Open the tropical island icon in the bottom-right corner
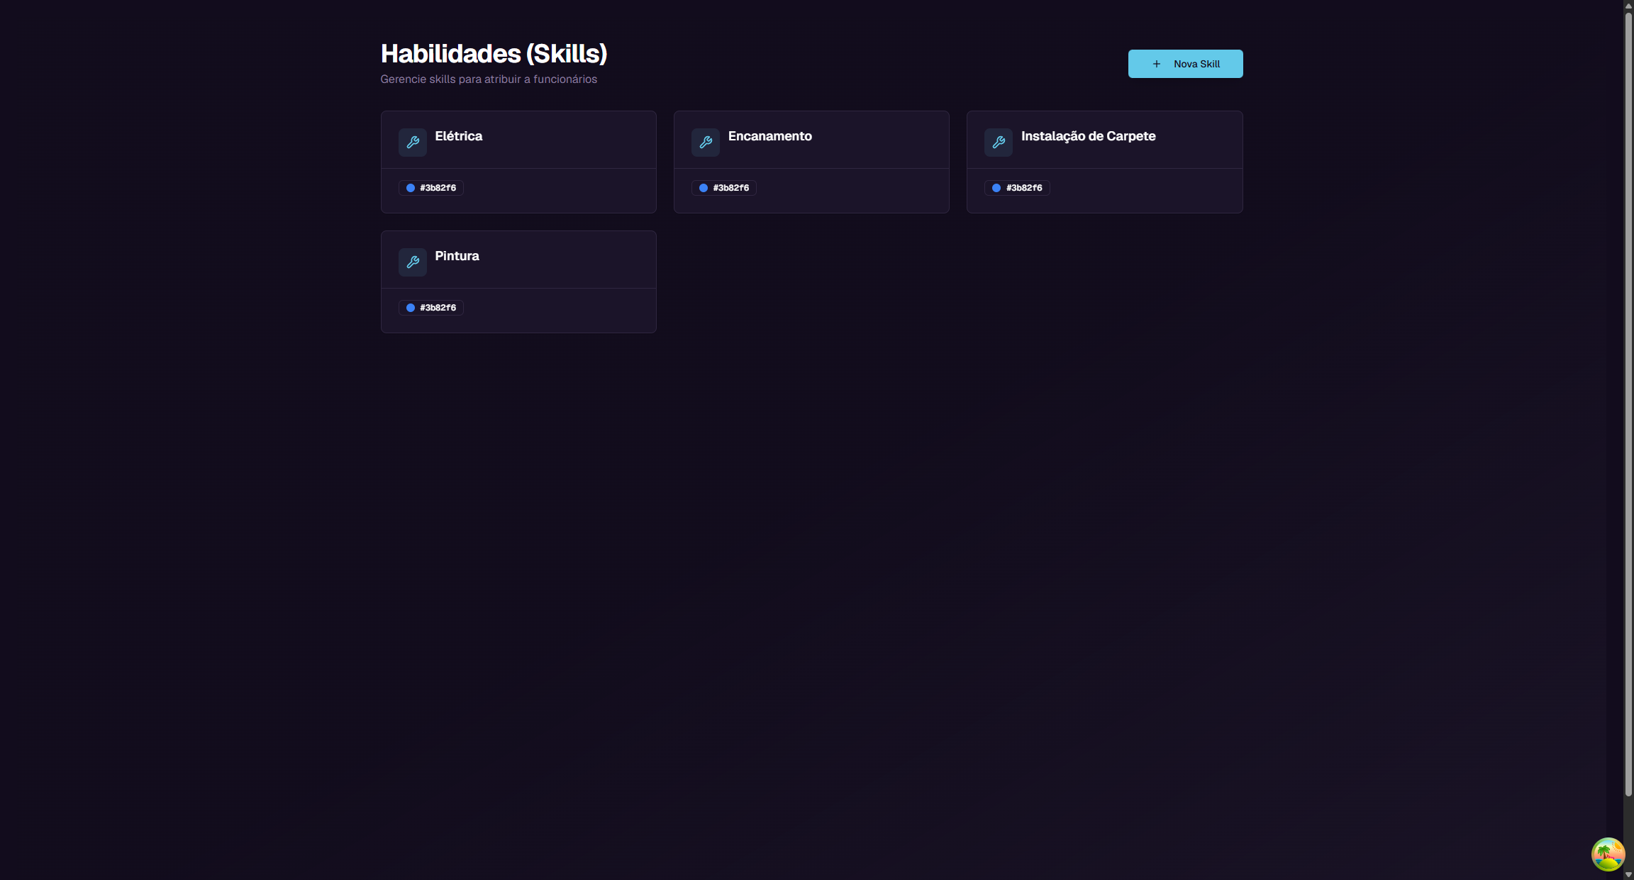This screenshot has height=880, width=1634. tap(1608, 854)
